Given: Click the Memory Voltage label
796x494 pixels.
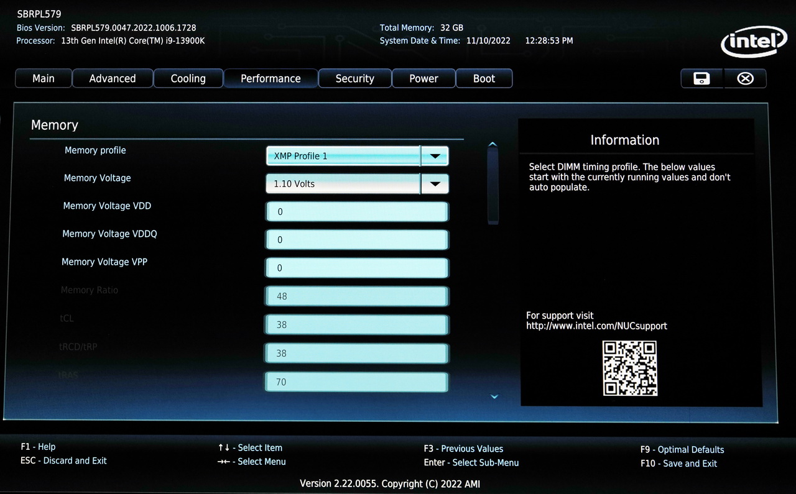Looking at the screenshot, I should click(x=97, y=178).
